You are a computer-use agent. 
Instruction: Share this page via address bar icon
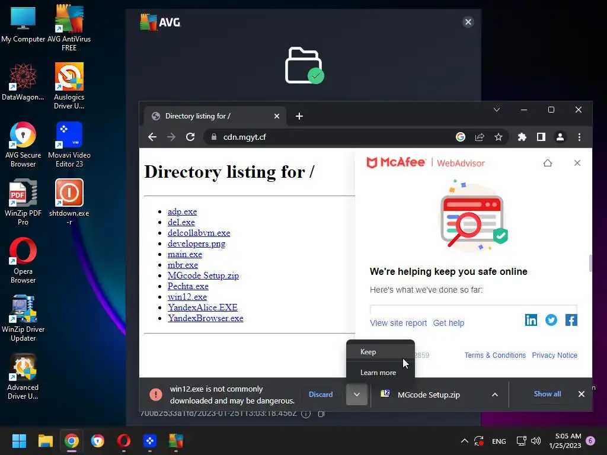(x=480, y=137)
